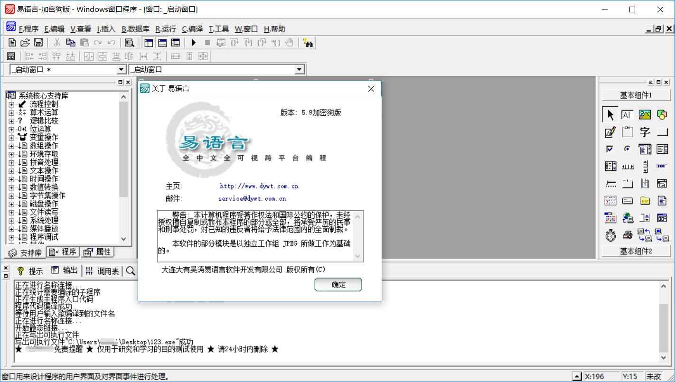Click the Save toolbar icon
The height and width of the screenshot is (382, 675).
[39, 42]
